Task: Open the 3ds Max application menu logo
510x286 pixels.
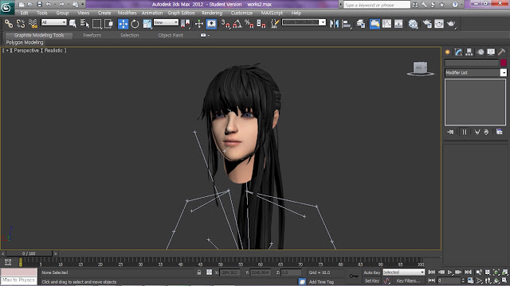Action: (x=6, y=7)
